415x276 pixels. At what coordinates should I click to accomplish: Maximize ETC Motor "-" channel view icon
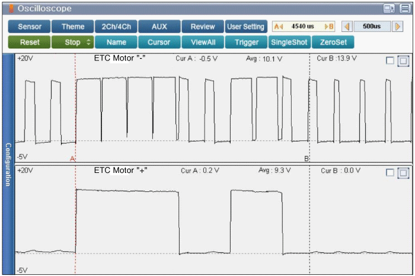tap(403, 61)
